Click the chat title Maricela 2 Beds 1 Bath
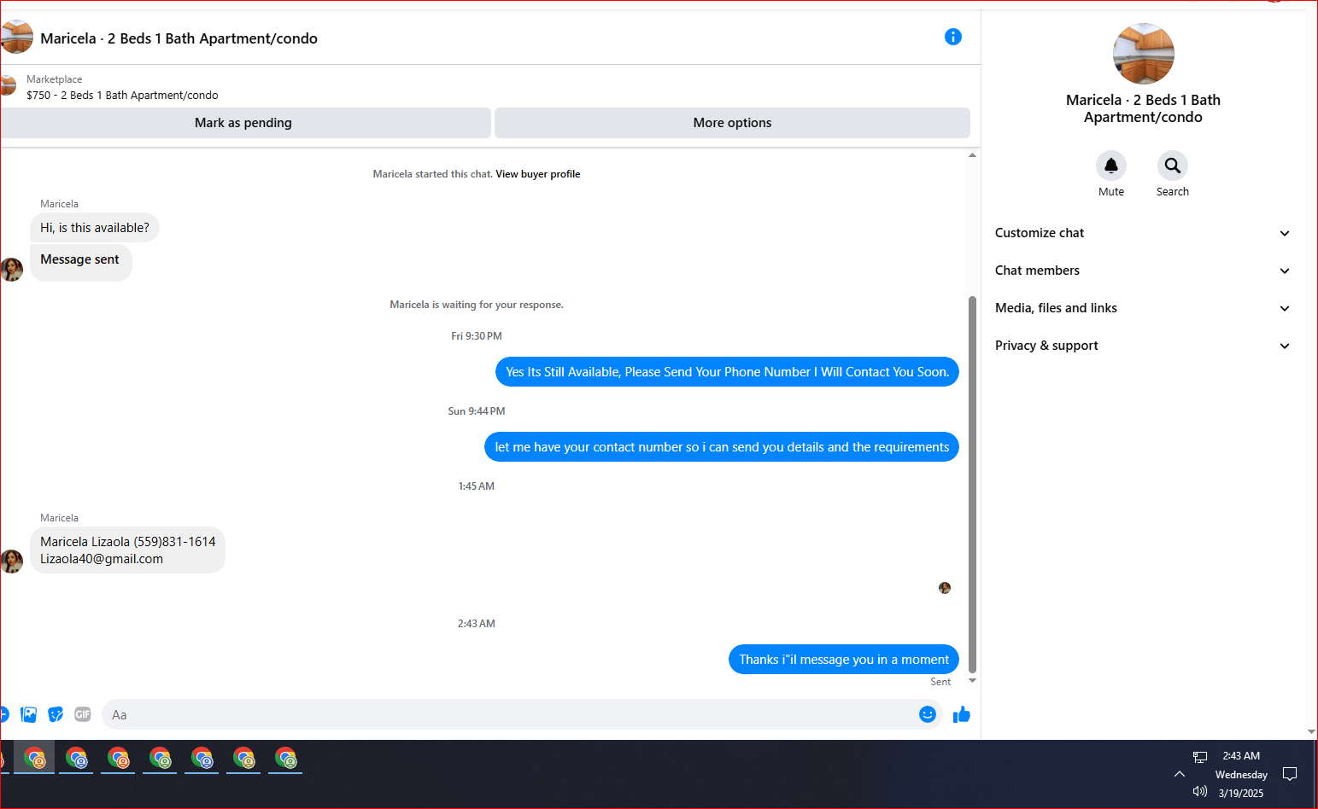This screenshot has width=1318, height=809. [179, 38]
